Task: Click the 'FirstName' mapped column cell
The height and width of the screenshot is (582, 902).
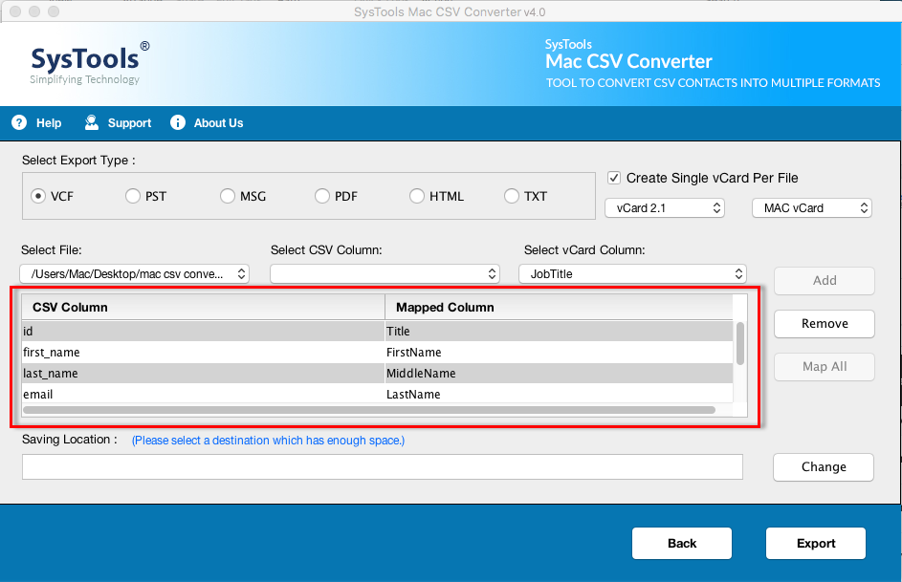Action: [x=559, y=353]
